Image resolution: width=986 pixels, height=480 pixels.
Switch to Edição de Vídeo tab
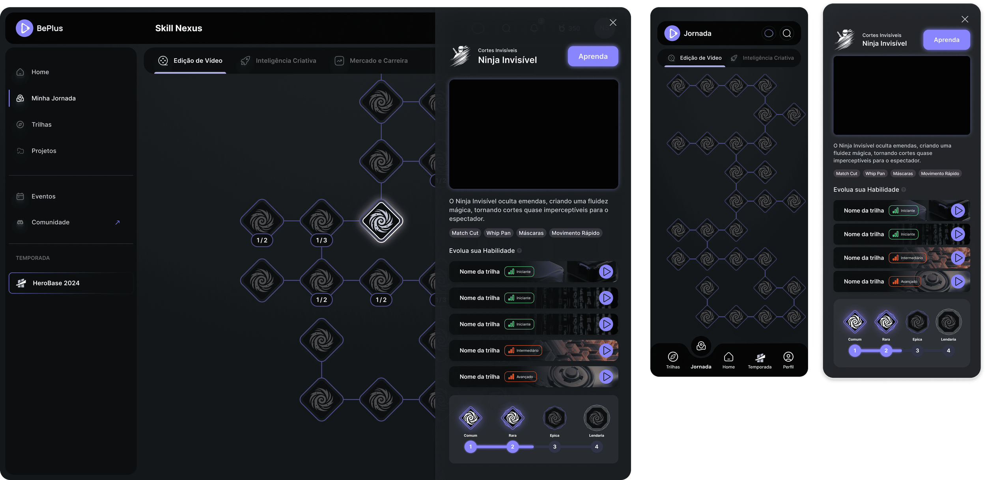(x=190, y=61)
